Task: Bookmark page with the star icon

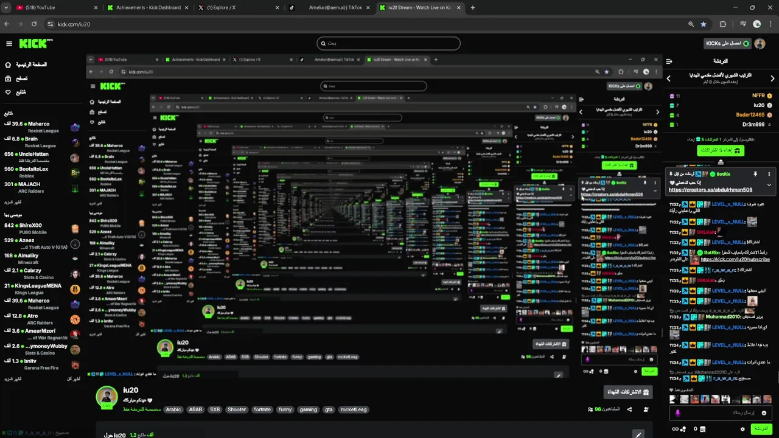Action: pos(704,24)
